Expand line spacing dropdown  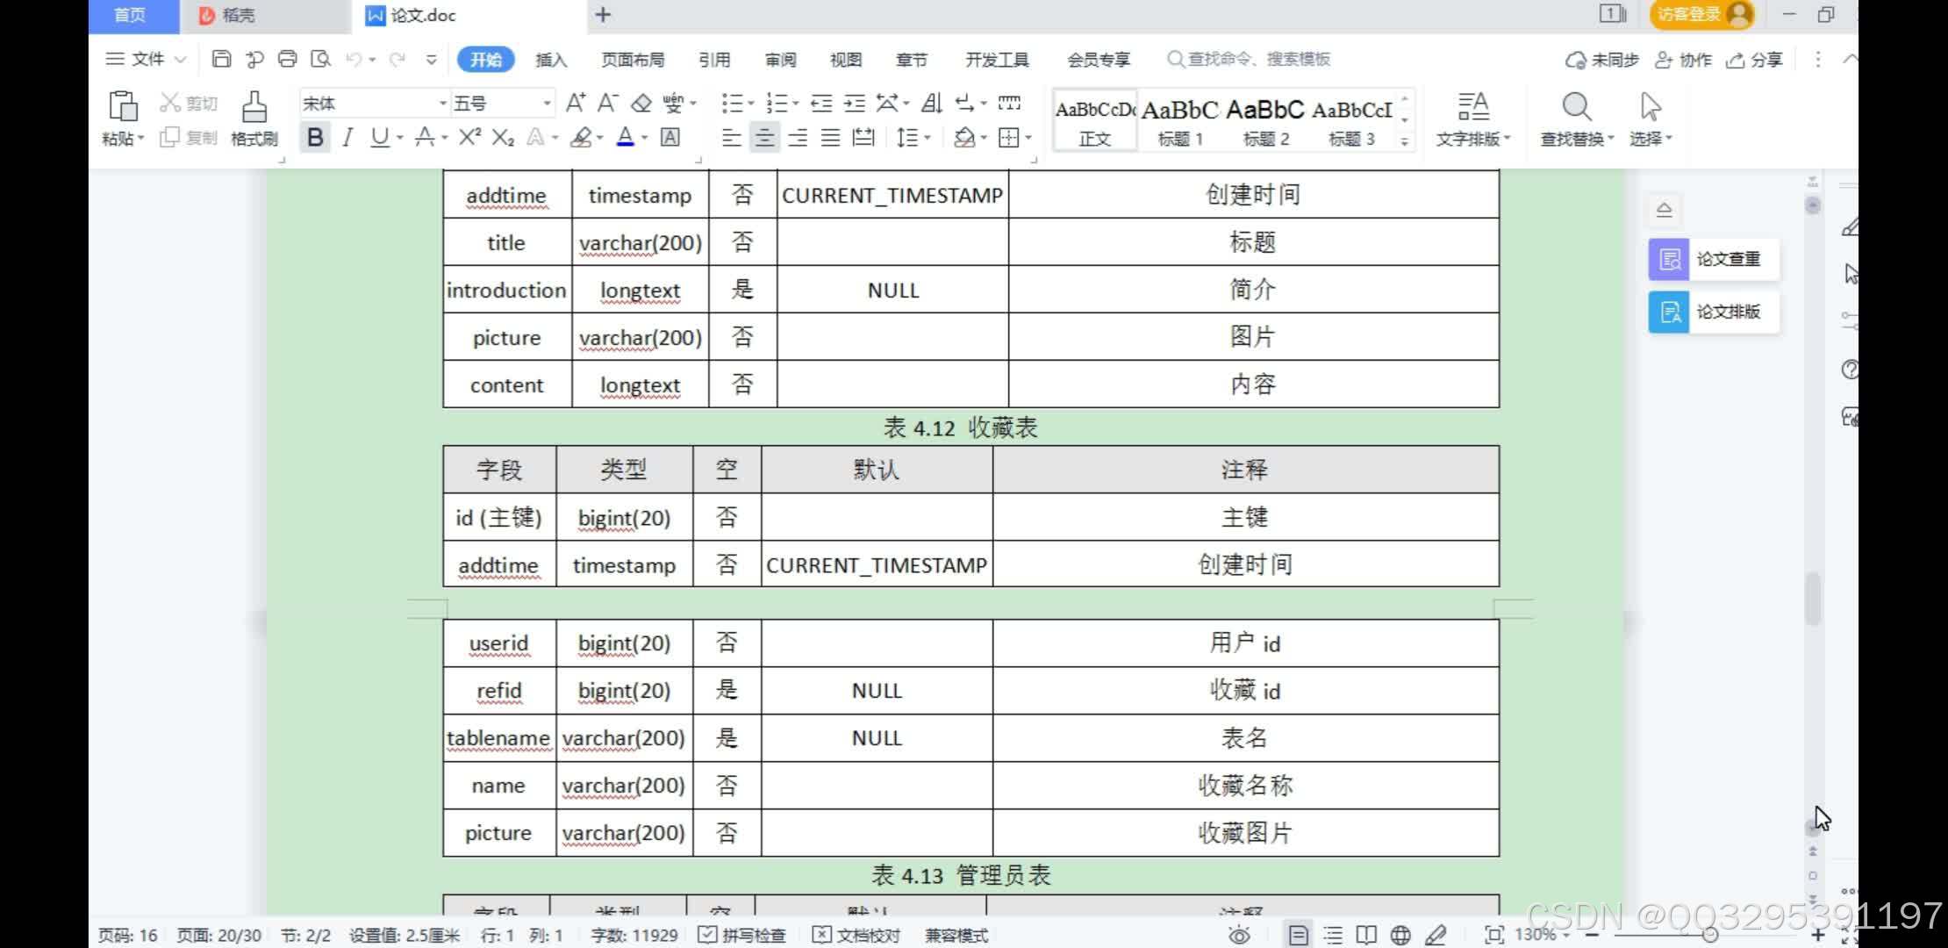927,138
